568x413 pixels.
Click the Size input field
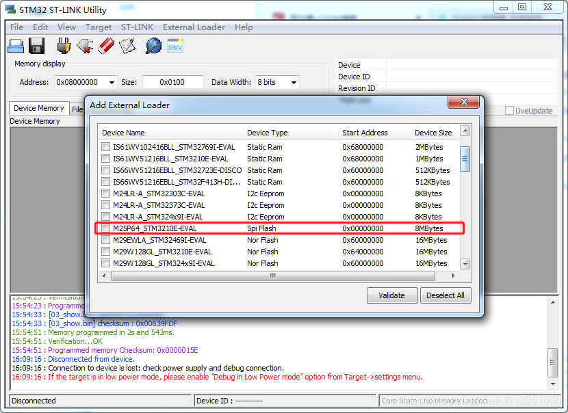(172, 82)
